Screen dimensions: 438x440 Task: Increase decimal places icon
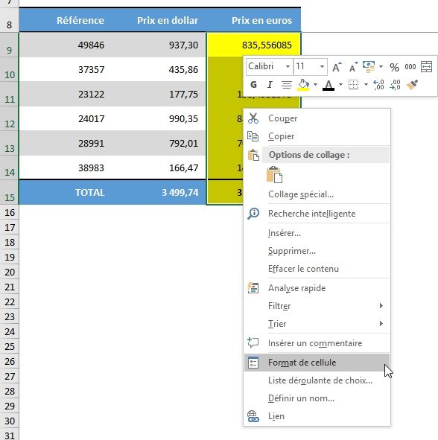coord(378,84)
